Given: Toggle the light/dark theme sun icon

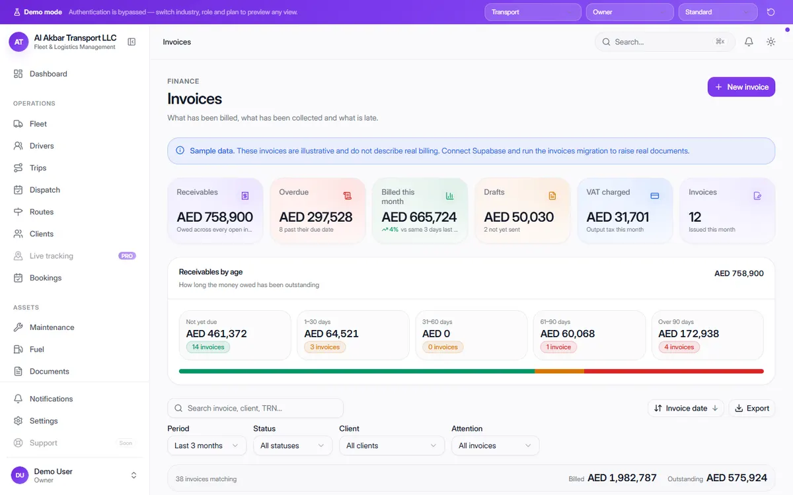Looking at the screenshot, I should (771, 42).
